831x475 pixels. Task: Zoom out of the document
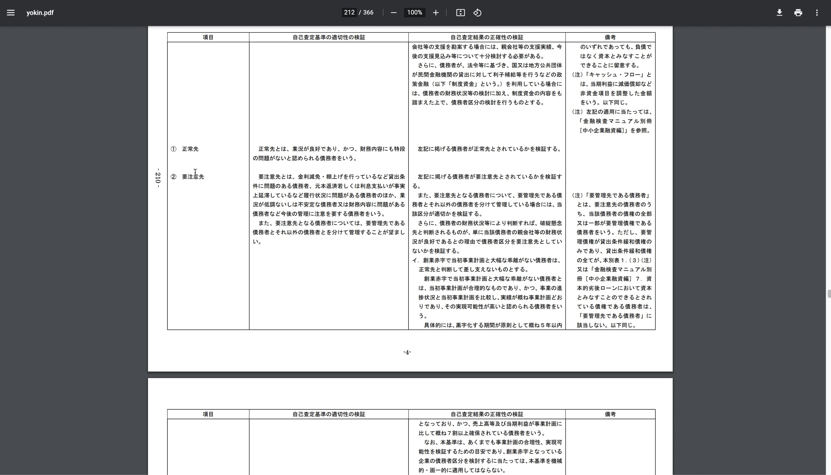[x=393, y=13]
